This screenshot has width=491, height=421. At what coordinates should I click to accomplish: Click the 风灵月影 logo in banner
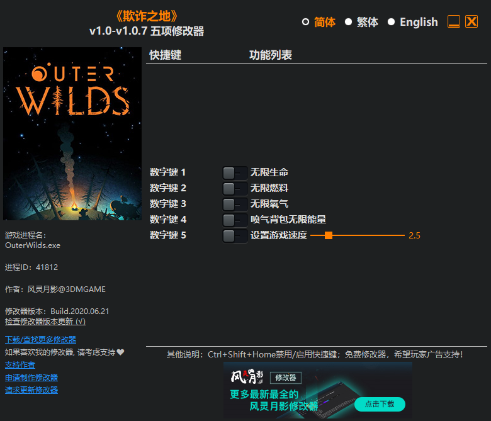pos(247,376)
